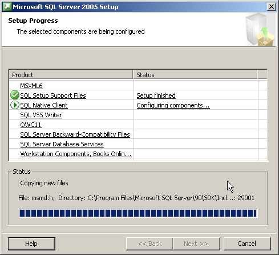Open SQL Server Backward-Compatibility Files link

(75, 134)
